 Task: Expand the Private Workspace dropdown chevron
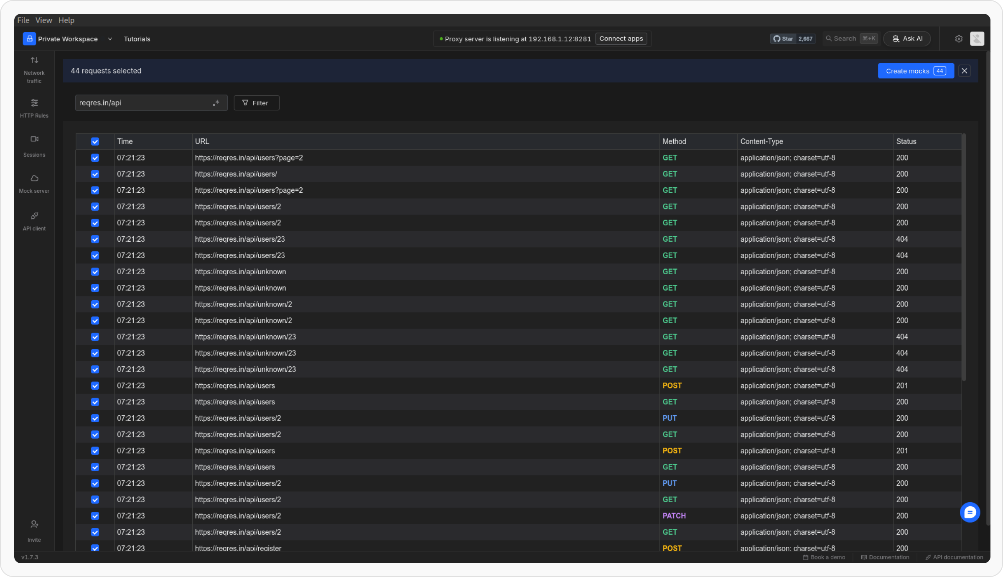110,39
